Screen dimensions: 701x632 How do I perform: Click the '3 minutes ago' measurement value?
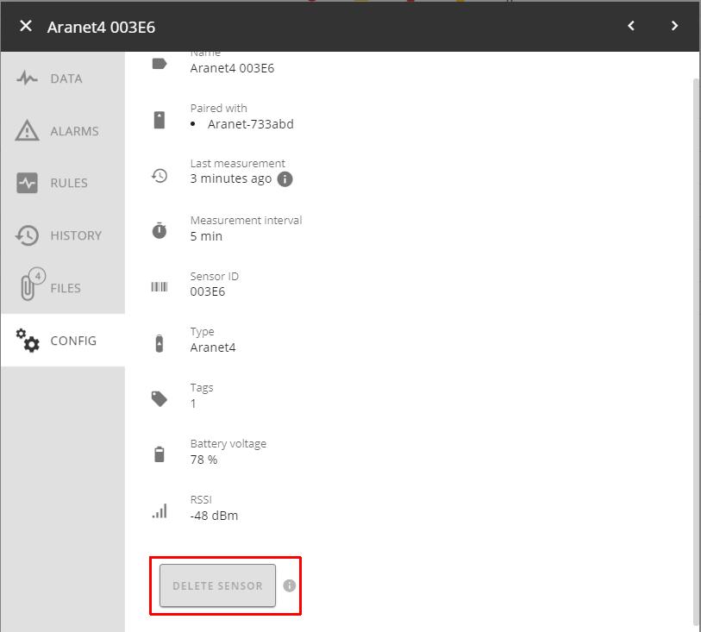click(x=231, y=178)
